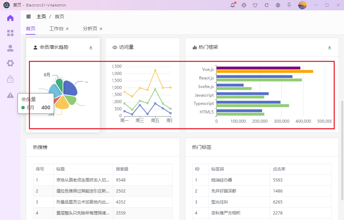This screenshot has height=220, width=344.
Task: Select search value 2502
Action: tap(121, 191)
